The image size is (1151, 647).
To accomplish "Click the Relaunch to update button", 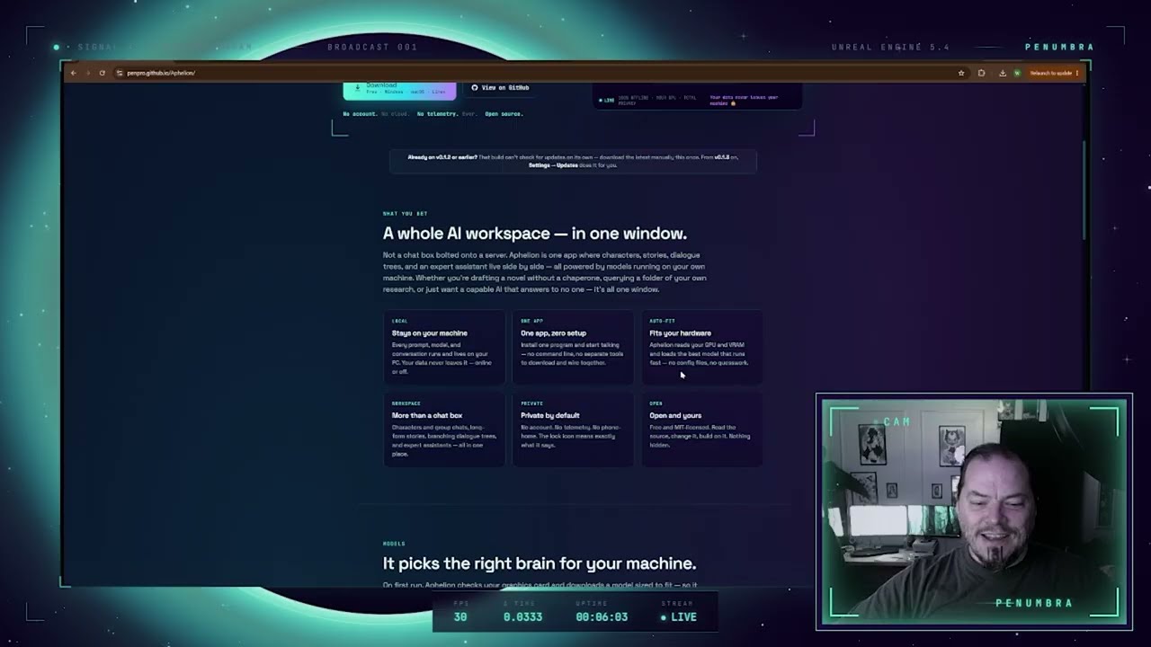I will 1050,73.
